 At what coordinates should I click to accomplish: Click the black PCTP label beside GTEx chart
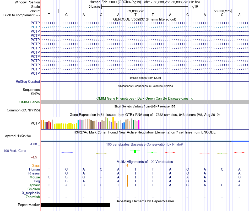[35, 123]
